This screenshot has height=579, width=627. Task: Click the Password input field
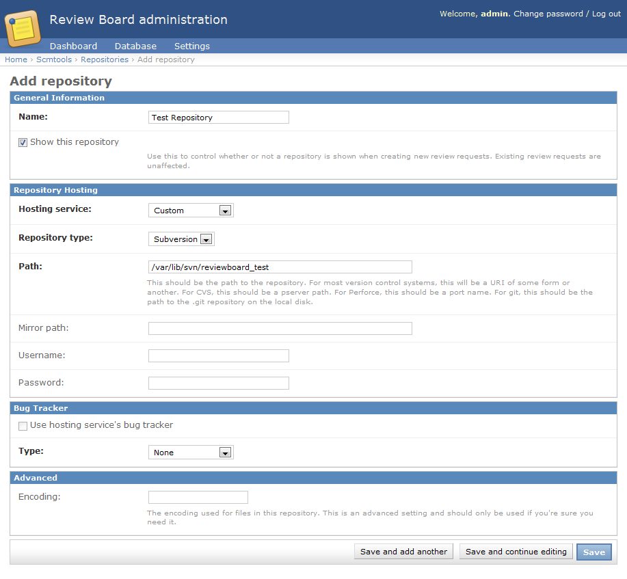point(219,383)
